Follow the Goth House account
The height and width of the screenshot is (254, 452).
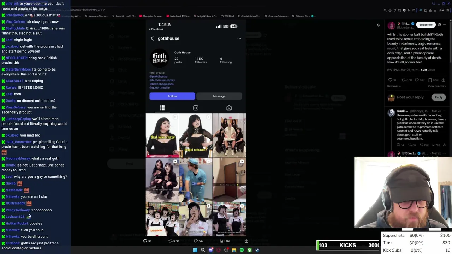tap(172, 96)
